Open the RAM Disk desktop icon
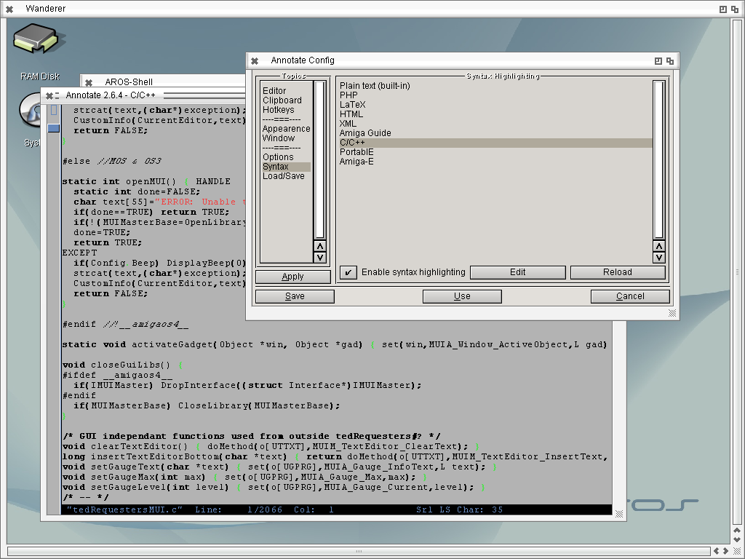Screen dimensions: 745x559 pyautogui.click(x=34, y=40)
